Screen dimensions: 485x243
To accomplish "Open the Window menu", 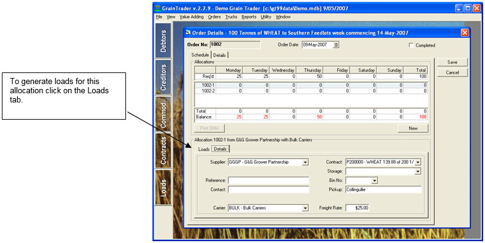I will (x=283, y=17).
